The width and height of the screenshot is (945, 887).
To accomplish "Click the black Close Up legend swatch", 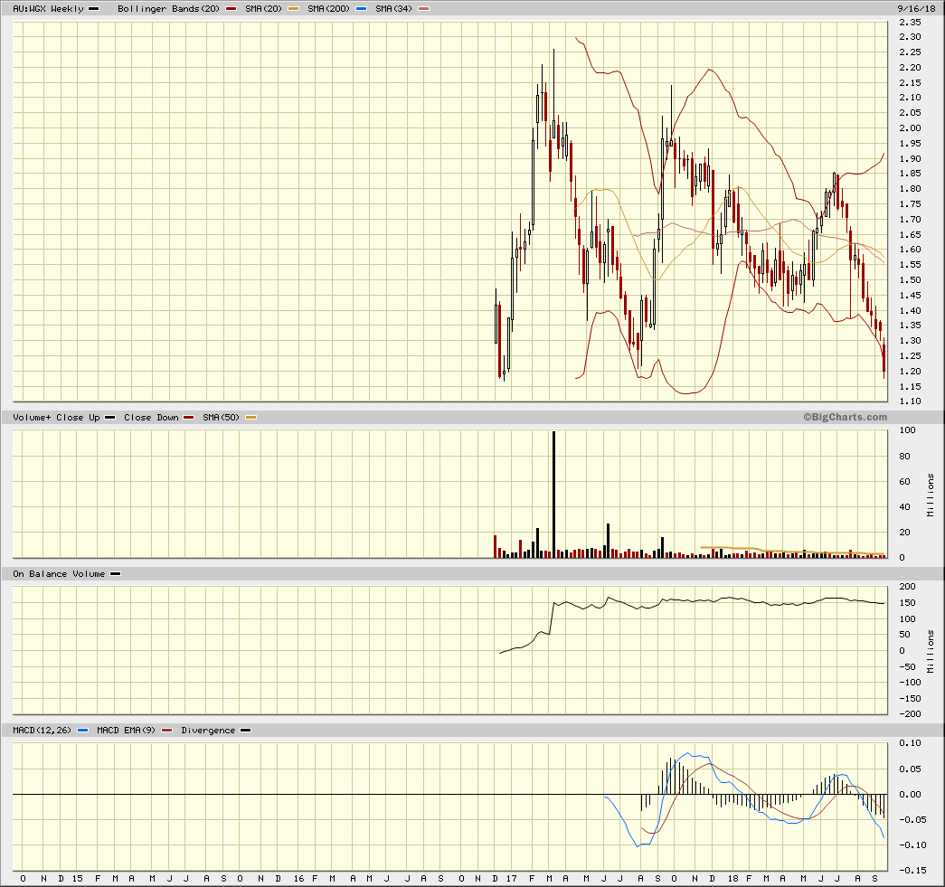I will (x=109, y=418).
